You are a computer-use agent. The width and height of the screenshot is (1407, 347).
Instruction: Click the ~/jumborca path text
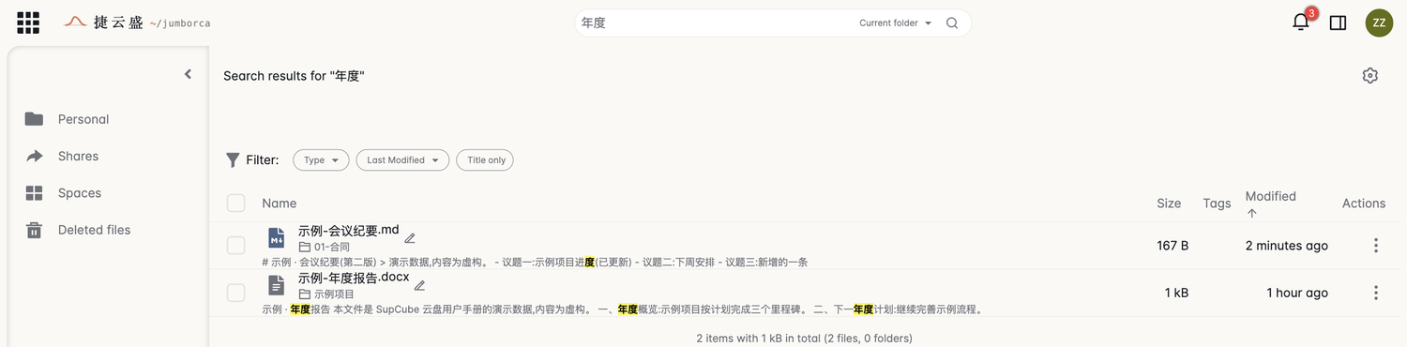(x=179, y=24)
